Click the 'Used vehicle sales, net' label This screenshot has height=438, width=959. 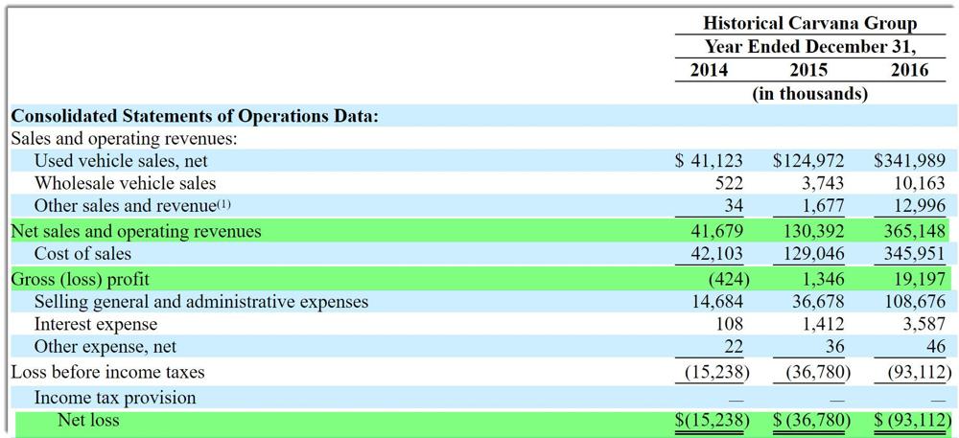pos(121,161)
